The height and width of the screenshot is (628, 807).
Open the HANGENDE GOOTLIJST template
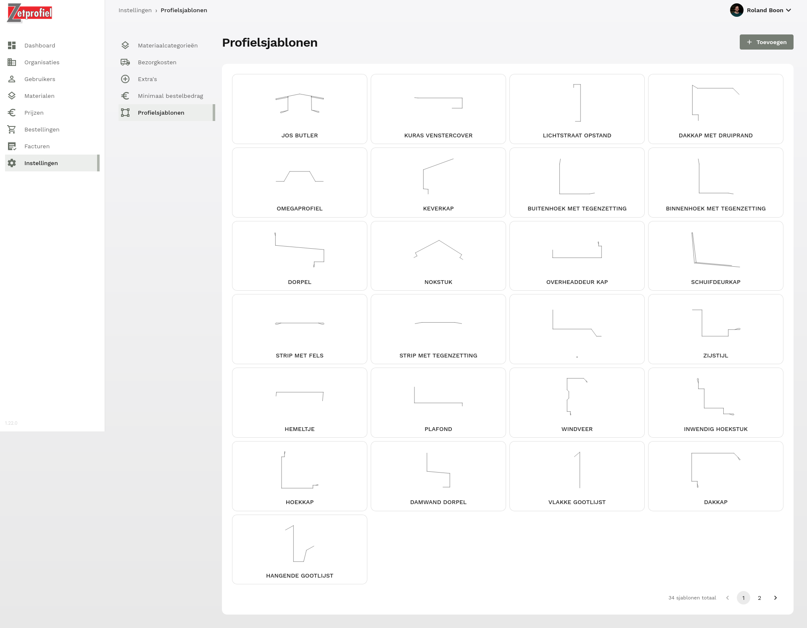point(300,549)
